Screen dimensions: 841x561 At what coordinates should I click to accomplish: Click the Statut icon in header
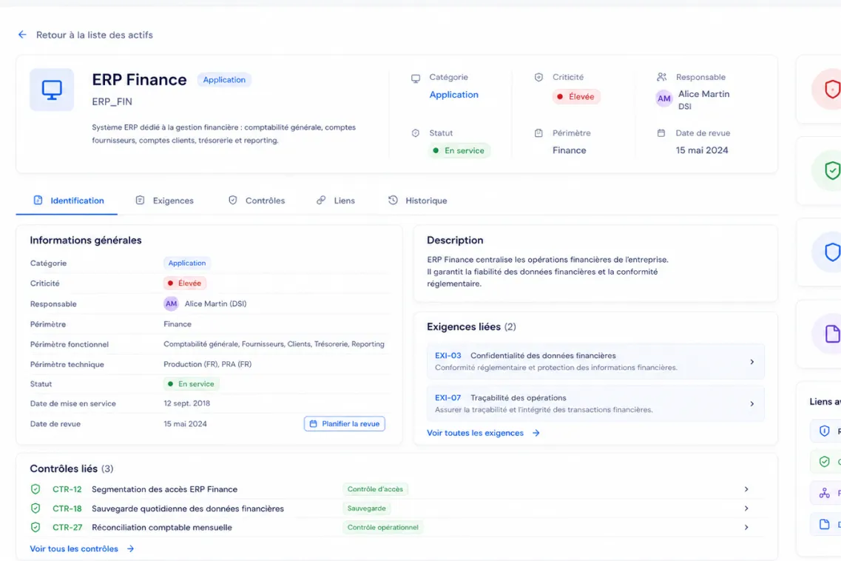click(416, 133)
